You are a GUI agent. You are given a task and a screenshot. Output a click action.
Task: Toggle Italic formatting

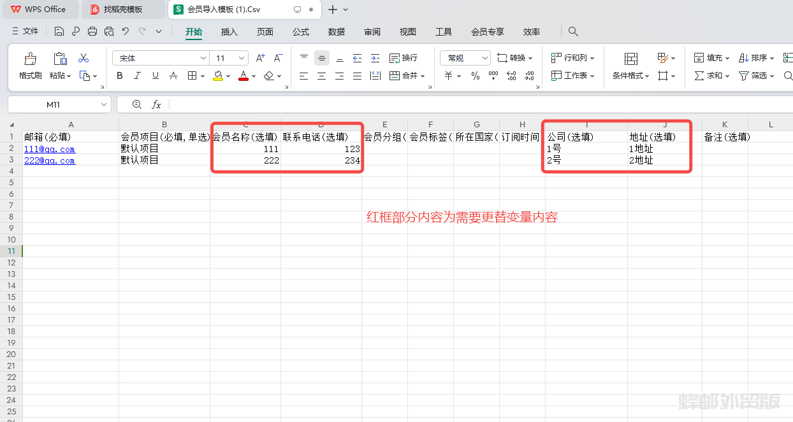(138, 76)
